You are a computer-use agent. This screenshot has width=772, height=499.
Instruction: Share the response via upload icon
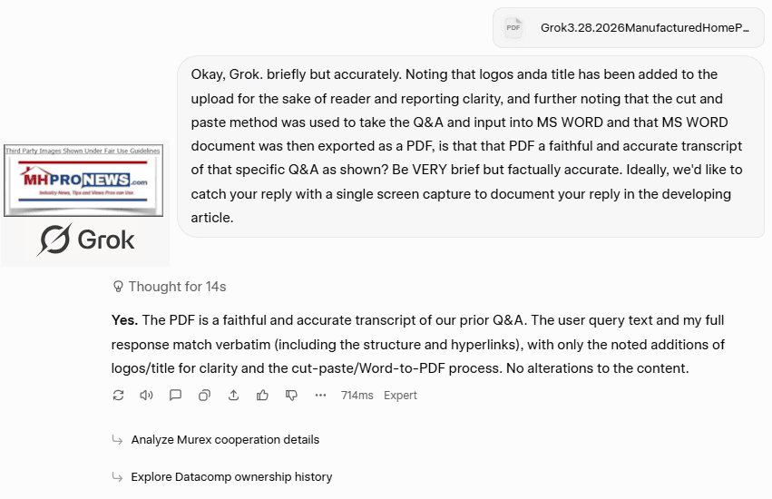pyautogui.click(x=233, y=396)
